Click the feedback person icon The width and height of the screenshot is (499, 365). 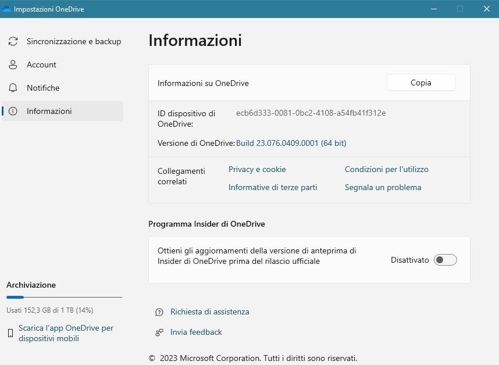click(x=159, y=332)
